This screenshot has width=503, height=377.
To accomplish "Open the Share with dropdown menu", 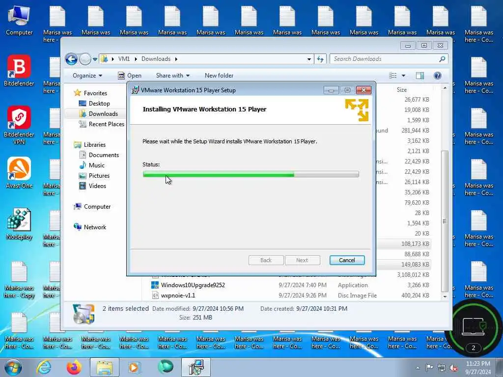I will pos(172,76).
